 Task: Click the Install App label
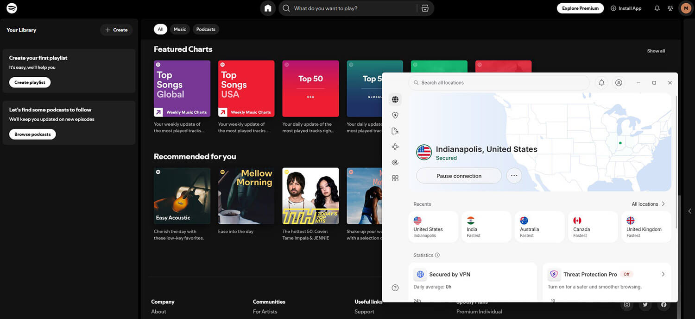[x=630, y=8]
